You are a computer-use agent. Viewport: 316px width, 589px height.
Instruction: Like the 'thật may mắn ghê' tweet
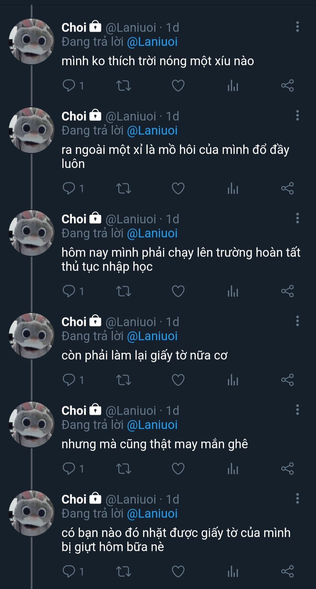tap(178, 469)
